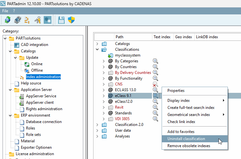The width and height of the screenshot is (241, 159).
Task: Open the File menu
Action: tap(5, 11)
